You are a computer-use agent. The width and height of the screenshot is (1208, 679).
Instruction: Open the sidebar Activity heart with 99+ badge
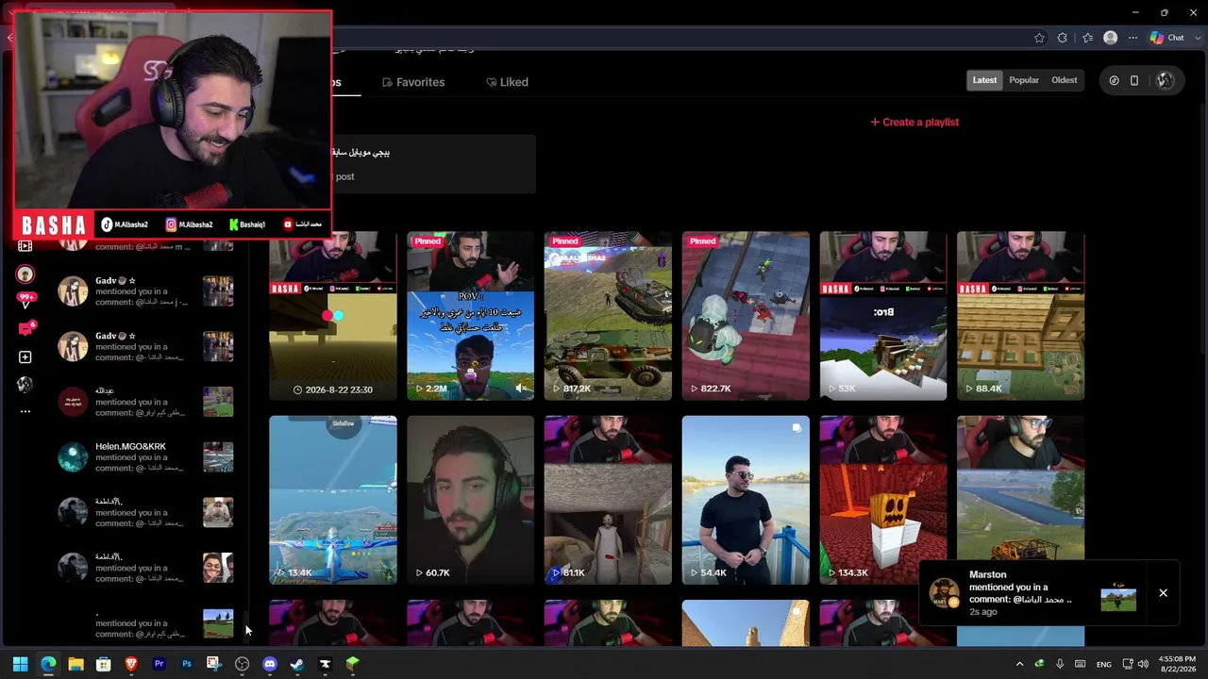click(x=25, y=302)
